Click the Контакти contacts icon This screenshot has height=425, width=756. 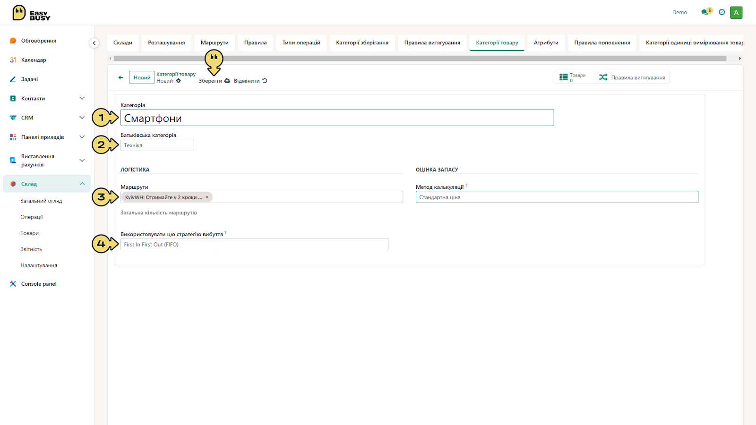coord(13,98)
